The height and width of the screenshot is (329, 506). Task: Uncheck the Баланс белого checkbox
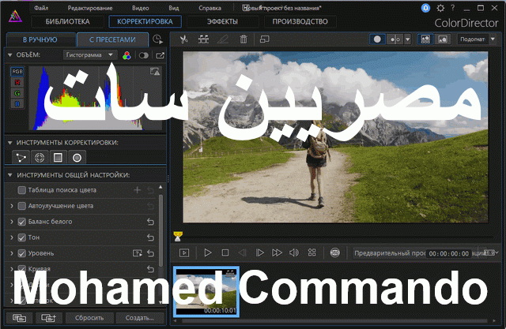click(x=22, y=222)
